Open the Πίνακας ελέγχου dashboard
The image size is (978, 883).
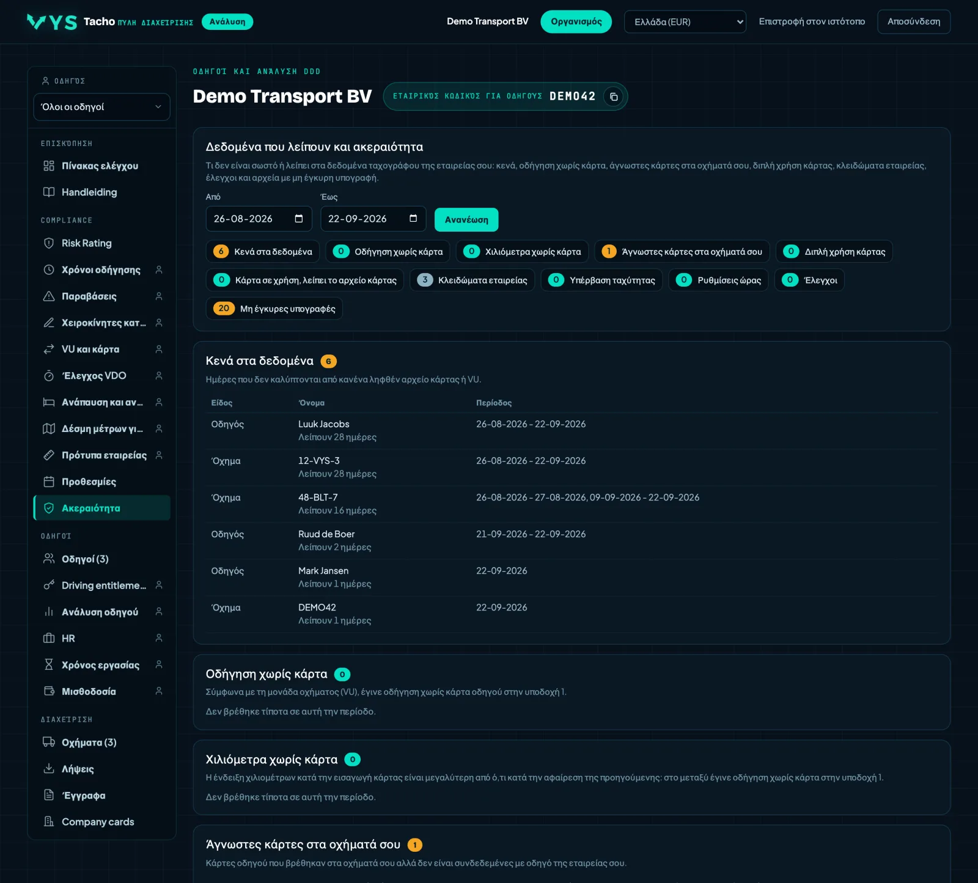point(101,166)
